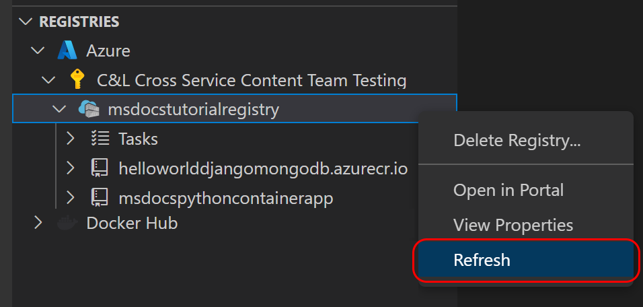Screen dimensions: 643x307
Task: Collapse the C&L subscription chevron
Action: (x=48, y=80)
